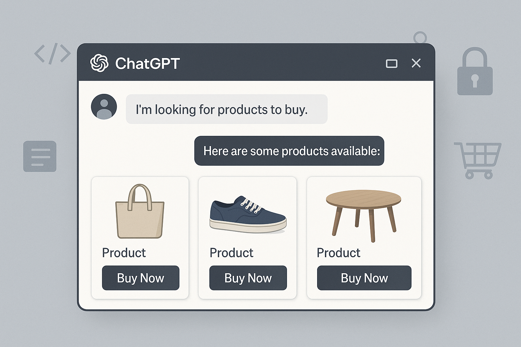Click the ChatGPT title text

click(x=147, y=63)
